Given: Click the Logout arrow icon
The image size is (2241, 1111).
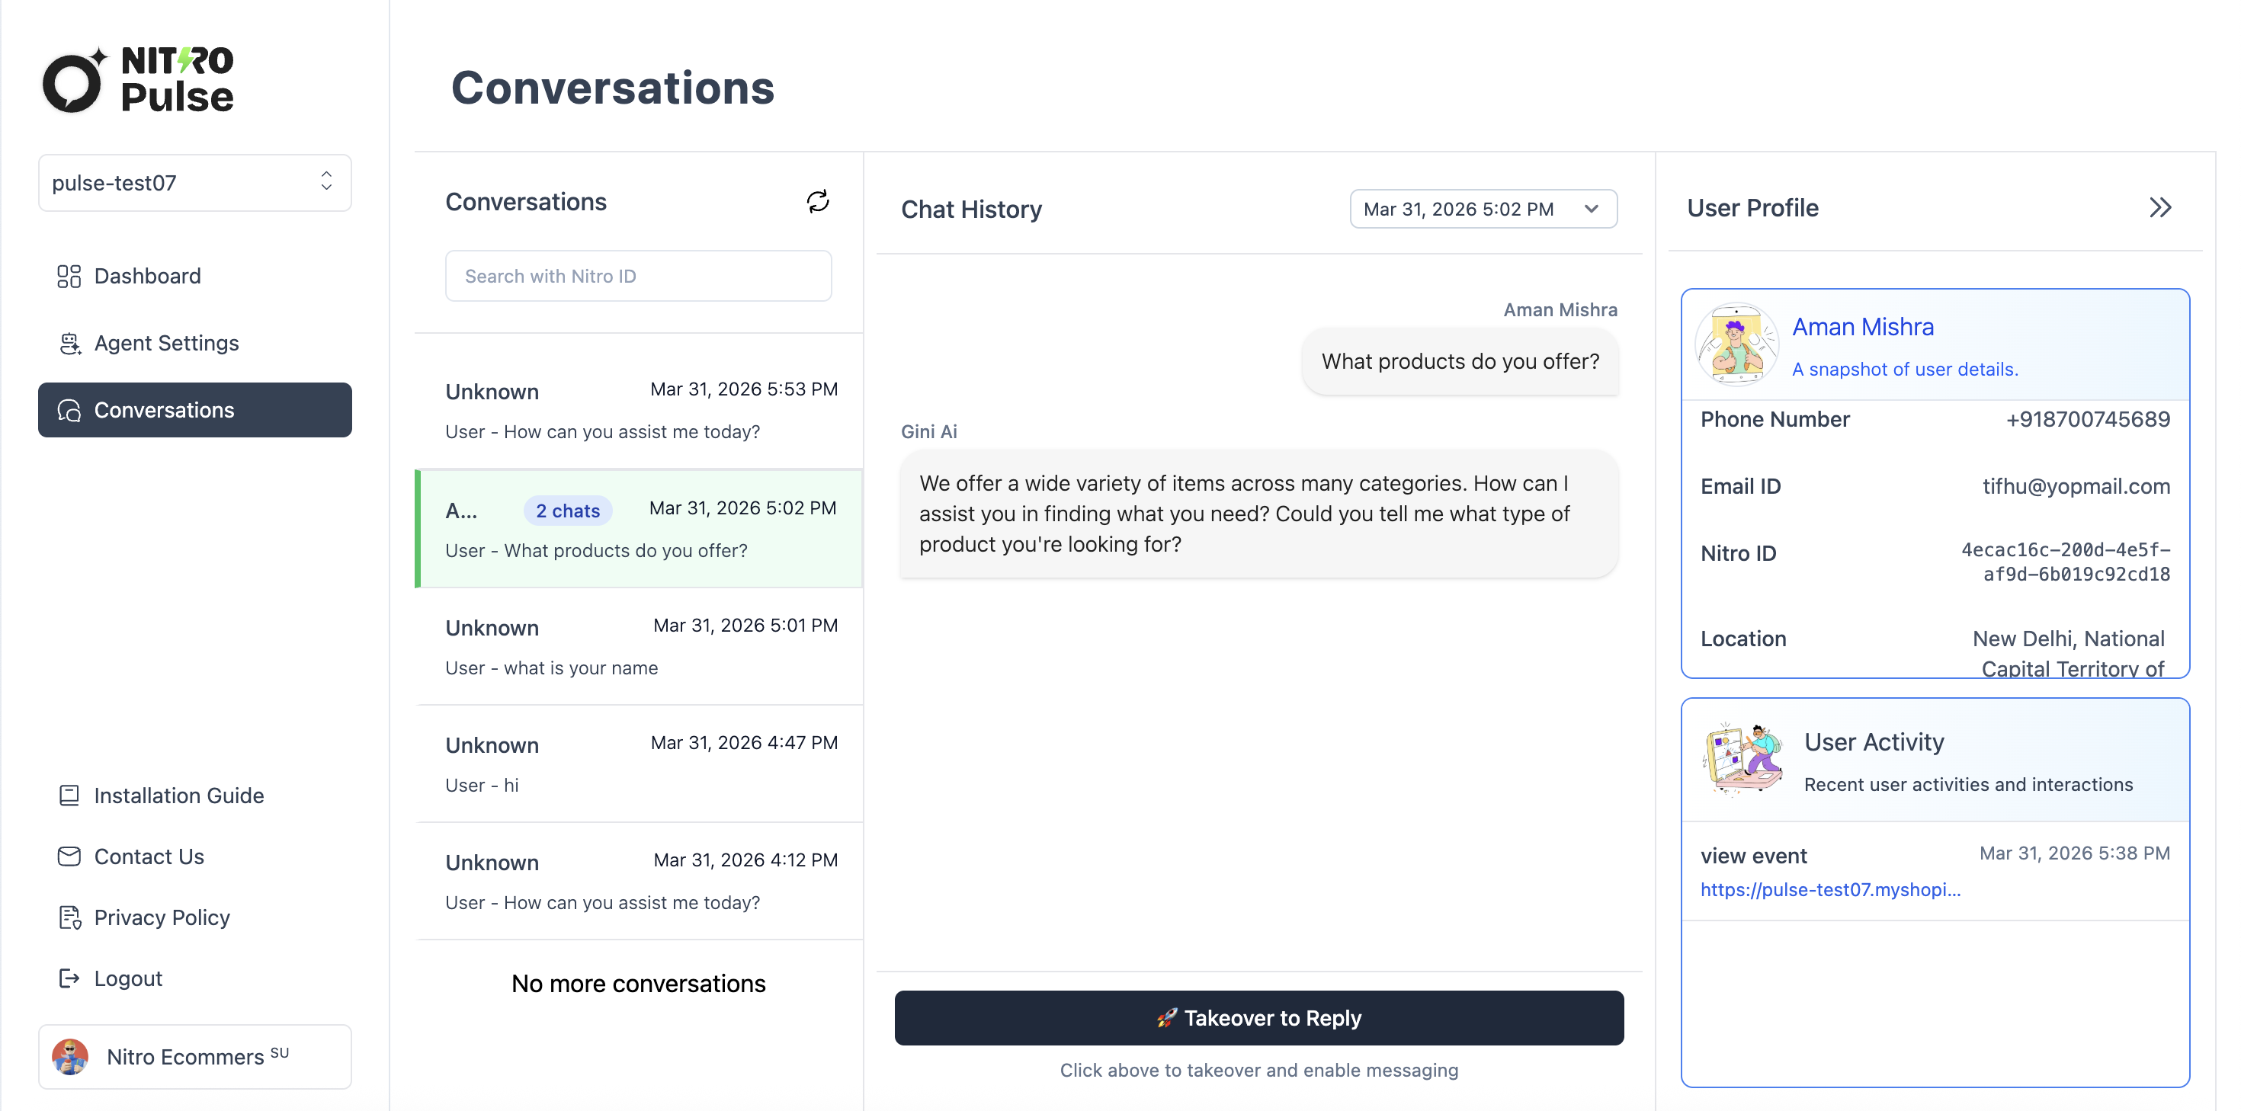Looking at the screenshot, I should coord(69,977).
